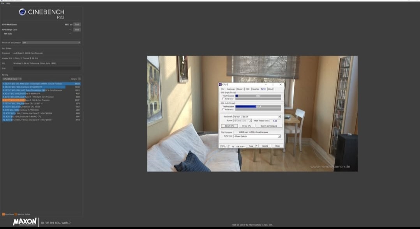
Task: Toggle the ranking Details checkbox
Action: 79,79
